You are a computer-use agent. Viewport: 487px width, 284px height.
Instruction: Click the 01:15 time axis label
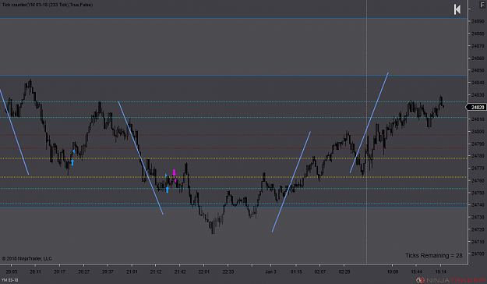[x=296, y=272]
